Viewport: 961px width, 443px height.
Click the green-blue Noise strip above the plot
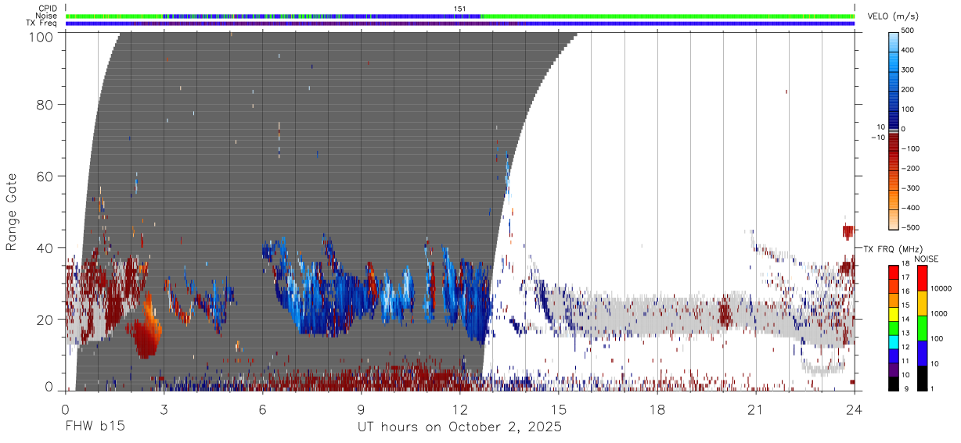[460, 16]
